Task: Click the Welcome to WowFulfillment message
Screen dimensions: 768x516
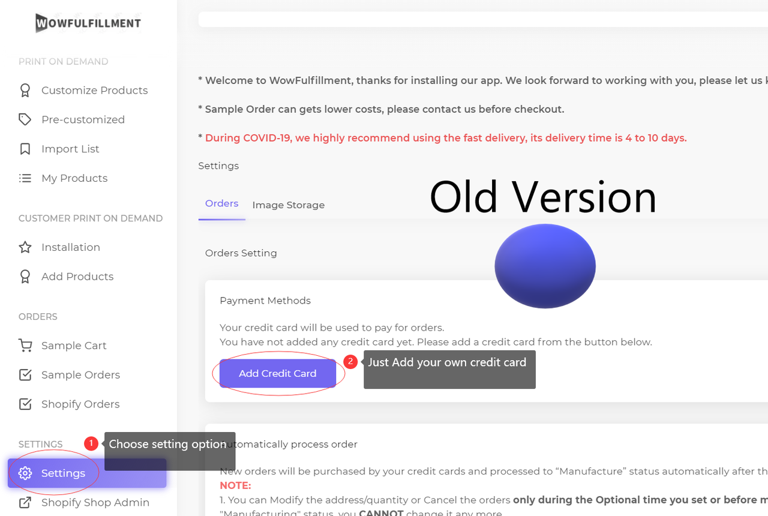Action: tap(483, 80)
